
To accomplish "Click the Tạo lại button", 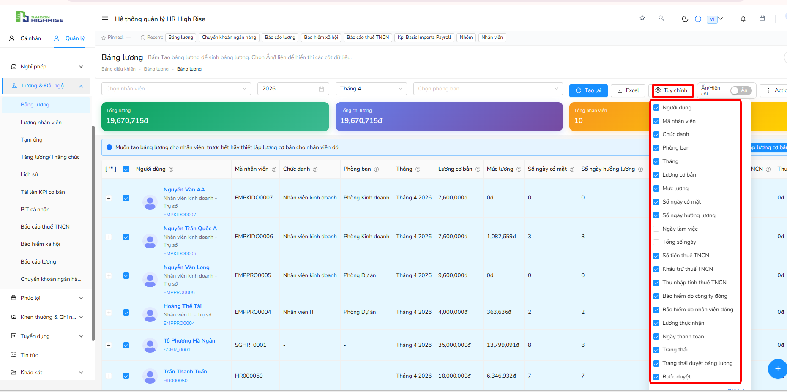I will coord(588,90).
